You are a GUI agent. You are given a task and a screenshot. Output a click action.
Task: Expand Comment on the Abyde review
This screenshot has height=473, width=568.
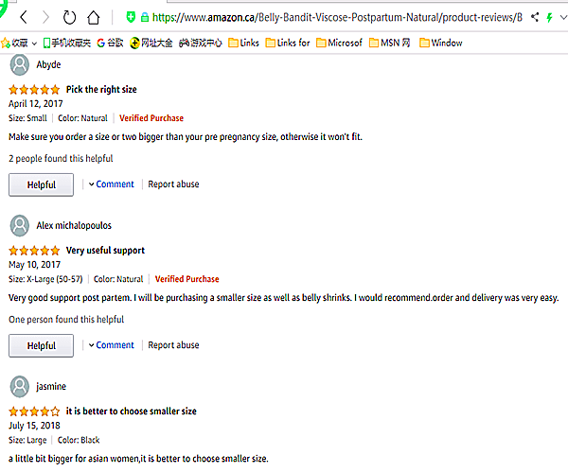(112, 184)
